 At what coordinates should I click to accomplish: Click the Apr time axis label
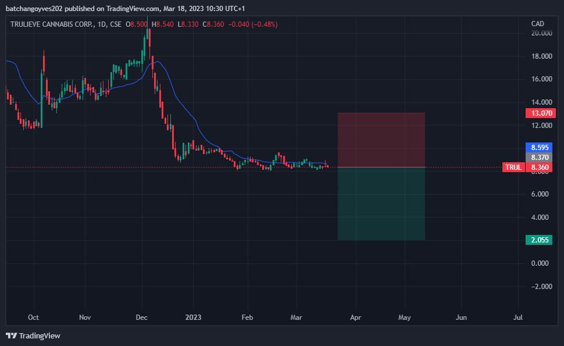pos(356,318)
